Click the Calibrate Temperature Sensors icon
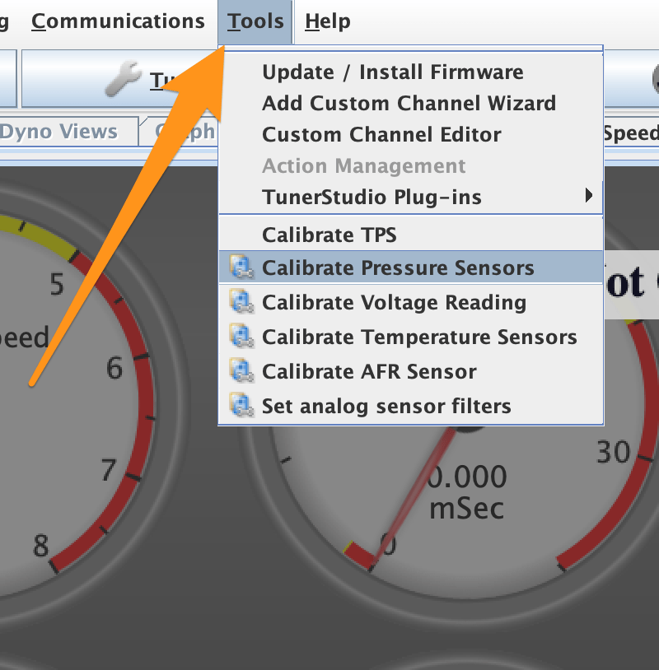The width and height of the screenshot is (659, 670). coord(242,337)
